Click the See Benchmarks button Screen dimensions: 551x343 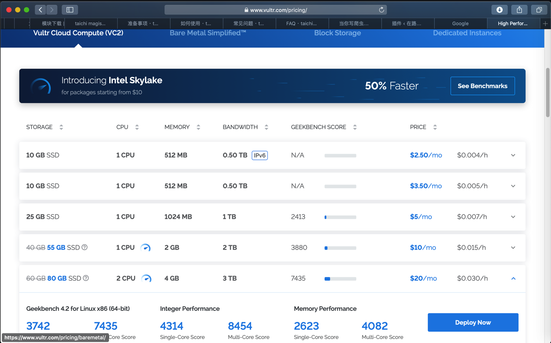tap(482, 86)
